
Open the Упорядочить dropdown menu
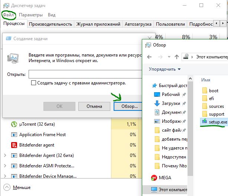(165, 69)
